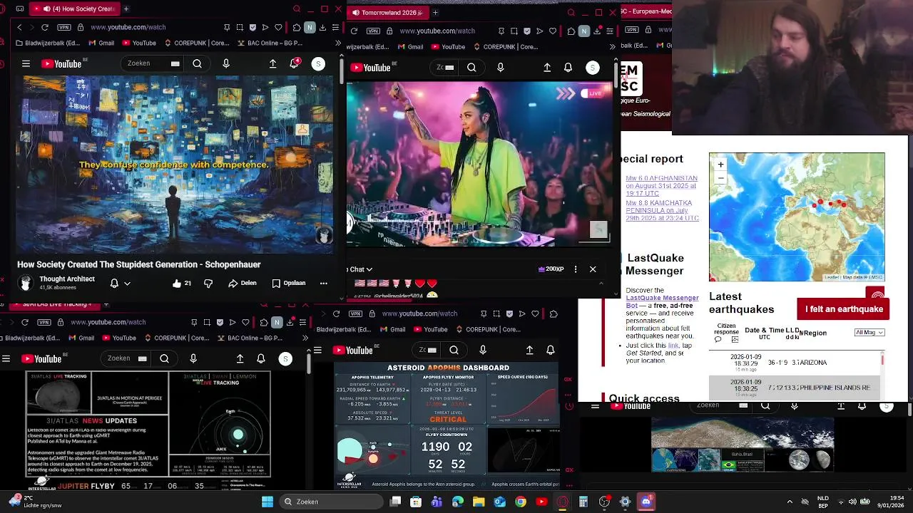Open Thought Architect channel name
Viewport: 913px width, 513px height.
coord(67,279)
